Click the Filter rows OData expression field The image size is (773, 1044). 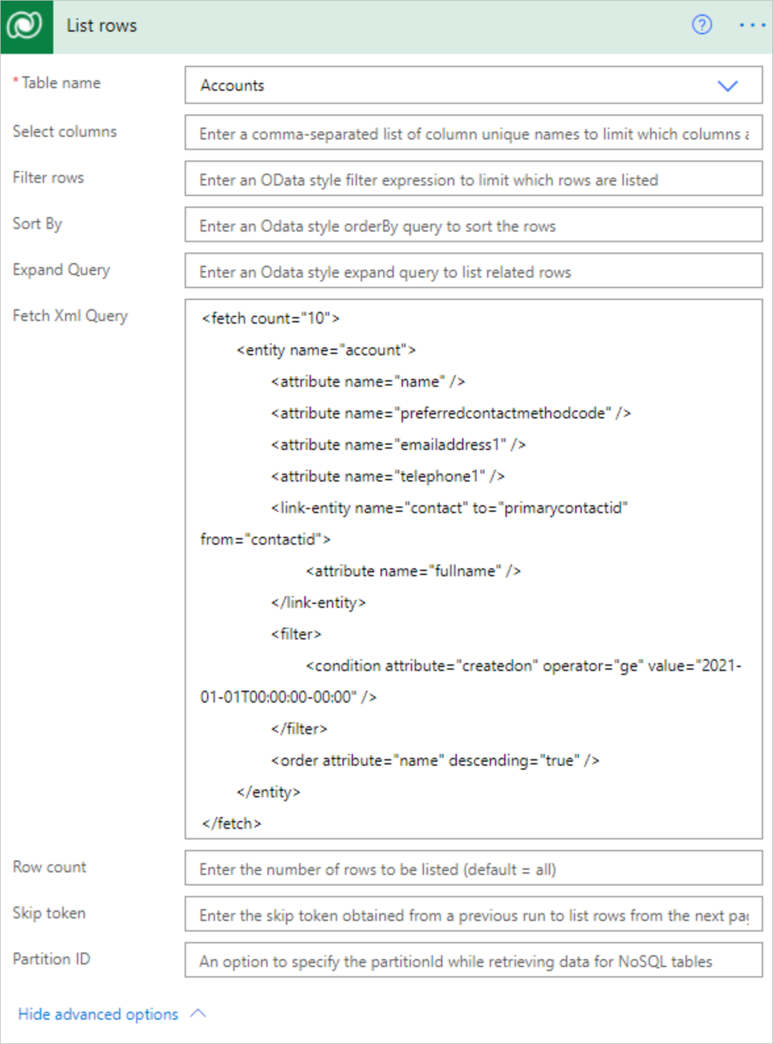tap(472, 179)
